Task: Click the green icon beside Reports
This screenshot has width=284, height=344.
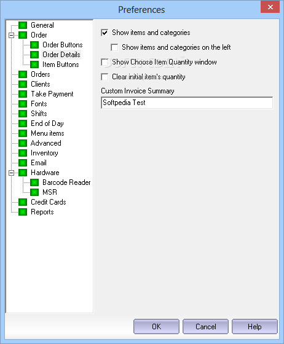Action: [x=23, y=212]
